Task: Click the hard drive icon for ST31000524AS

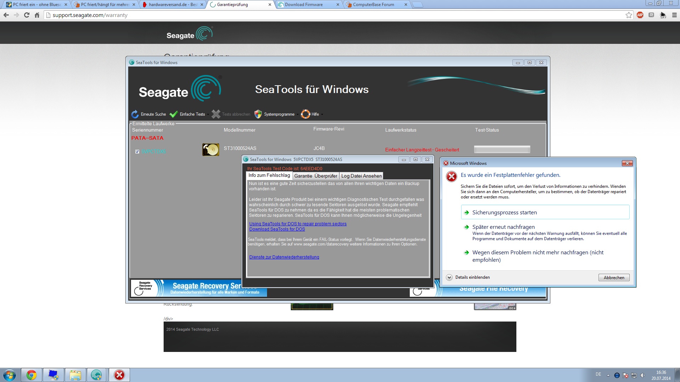Action: [x=211, y=150]
